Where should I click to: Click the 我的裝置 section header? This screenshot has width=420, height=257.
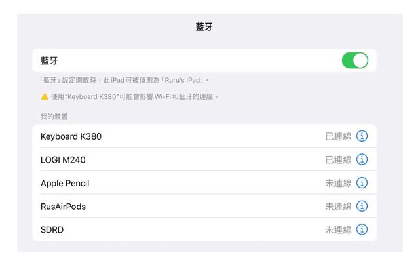coord(54,117)
